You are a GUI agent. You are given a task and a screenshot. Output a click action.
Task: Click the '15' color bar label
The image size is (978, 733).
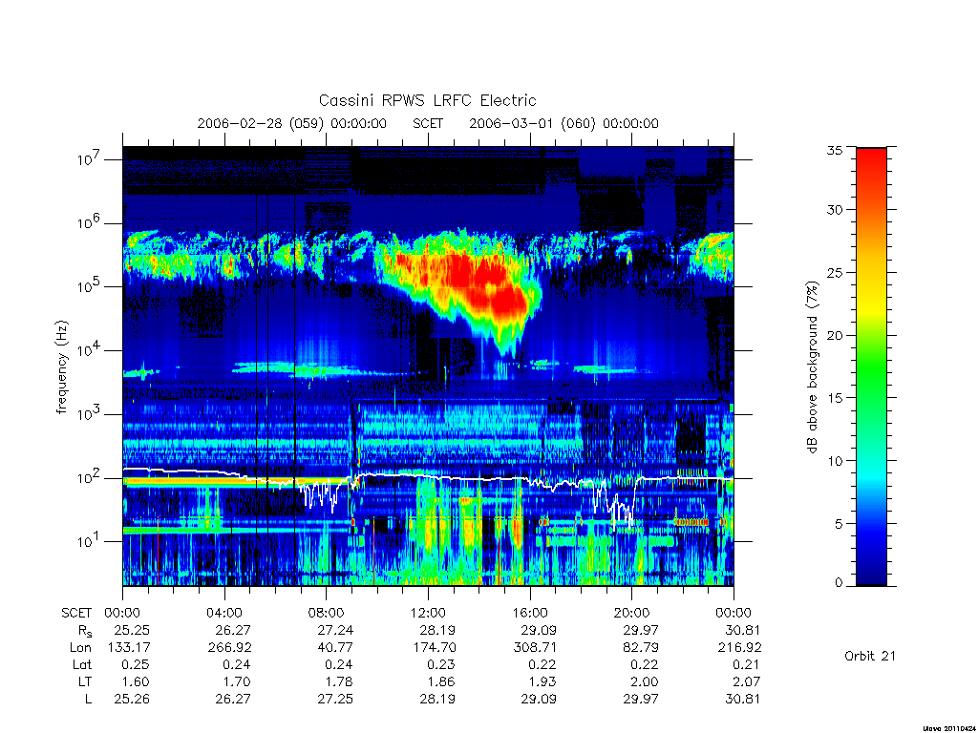click(x=835, y=398)
